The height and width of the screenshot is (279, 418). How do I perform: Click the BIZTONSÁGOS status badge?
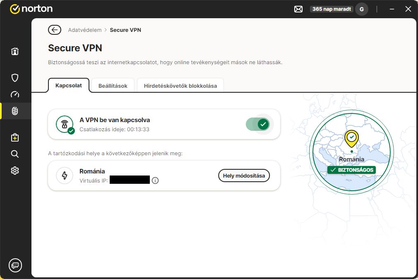[352, 170]
